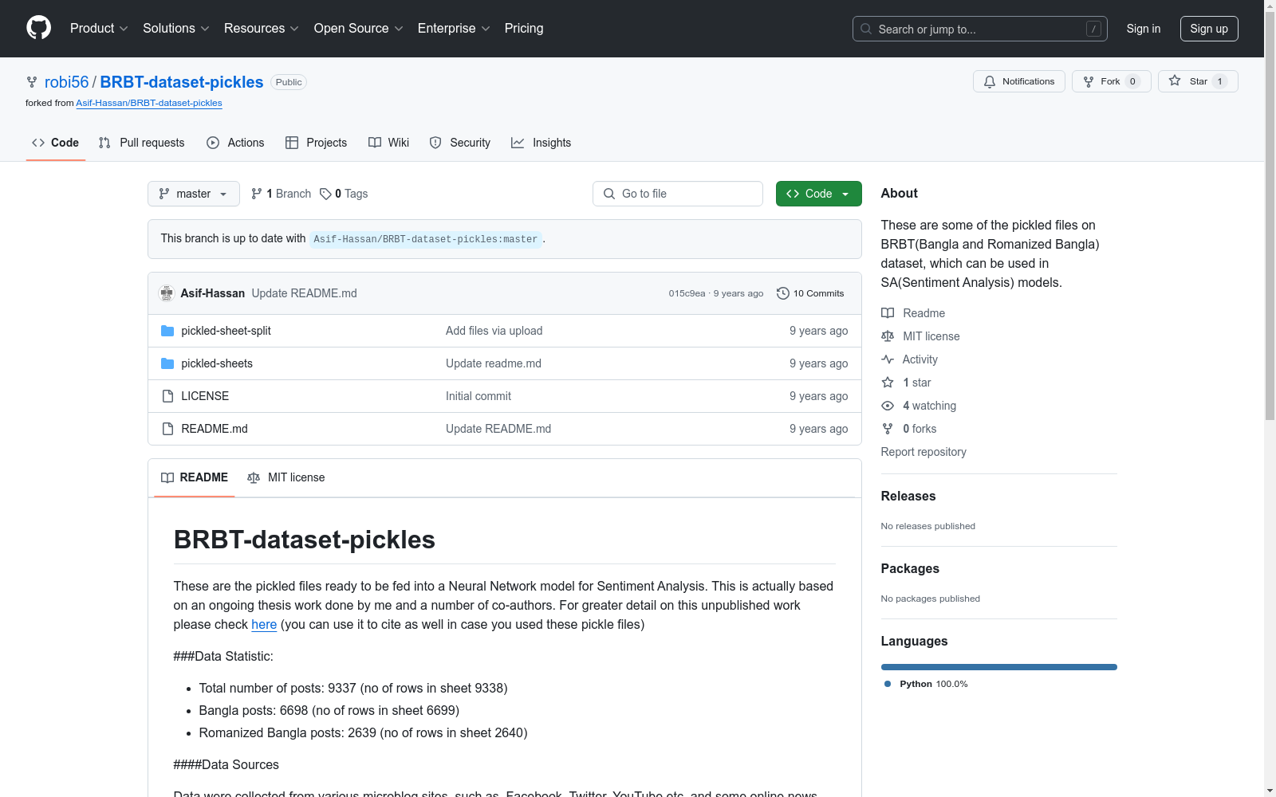This screenshot has height=797, width=1276.
Task: Open the LICENSE file
Action: point(205,396)
